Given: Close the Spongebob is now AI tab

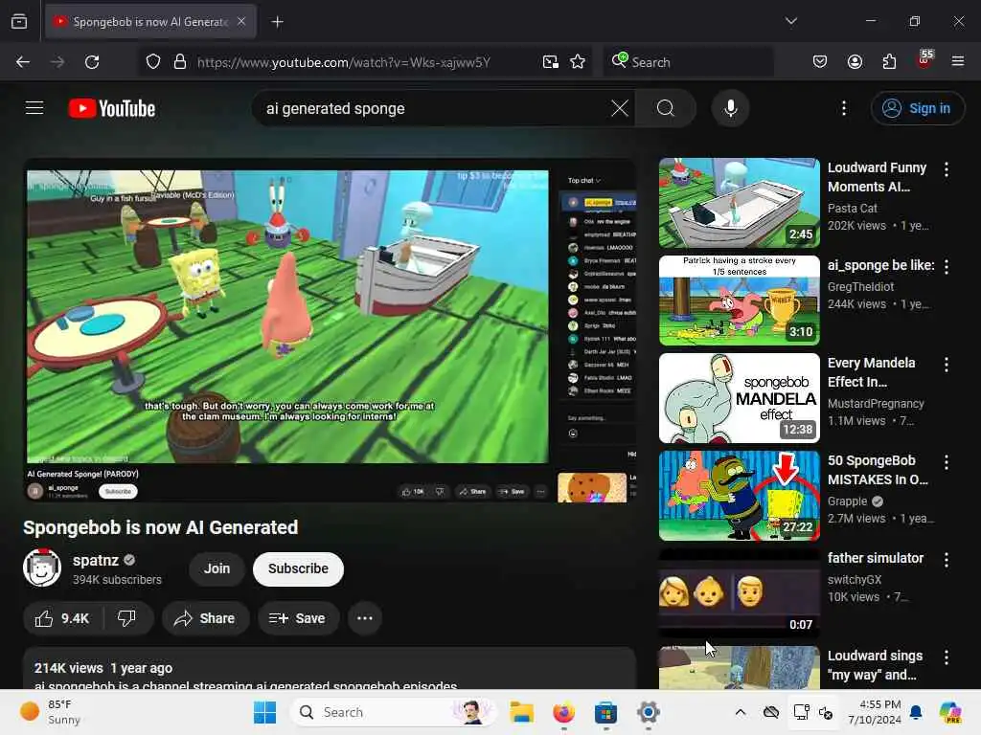Looking at the screenshot, I should (x=241, y=21).
